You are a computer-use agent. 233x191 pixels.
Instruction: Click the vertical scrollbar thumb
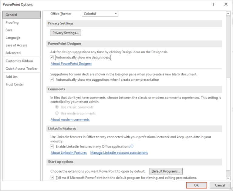coord(228,124)
